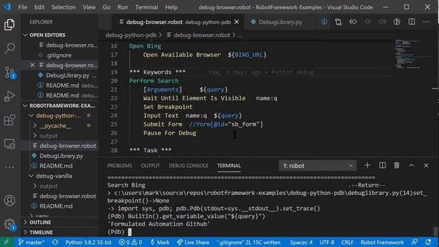Open the Run menu

(123, 7)
